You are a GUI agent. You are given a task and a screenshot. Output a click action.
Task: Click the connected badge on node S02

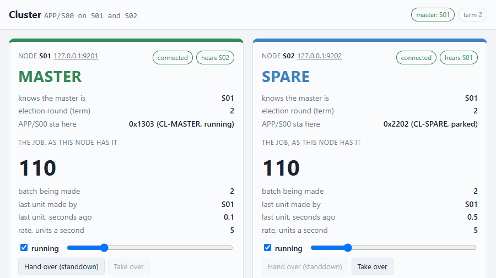416,57
